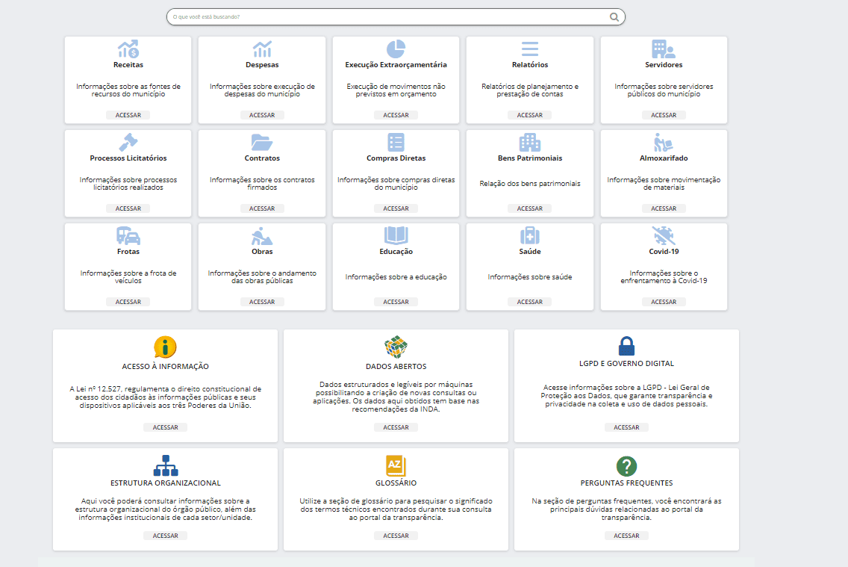Viewport: 848px width, 567px height.
Task: Select the Execução Extraorçamentária pie chart icon
Action: pos(396,49)
